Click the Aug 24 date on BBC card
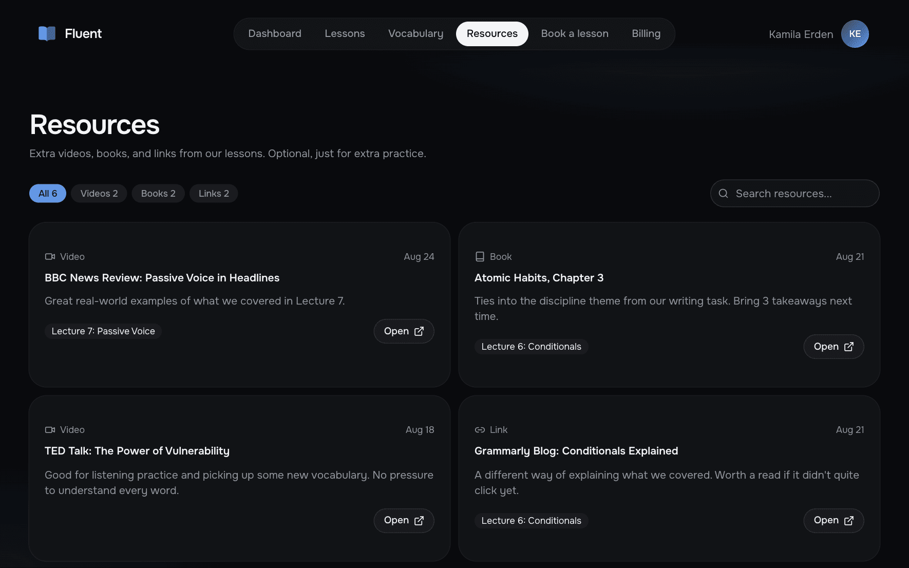 pos(419,257)
